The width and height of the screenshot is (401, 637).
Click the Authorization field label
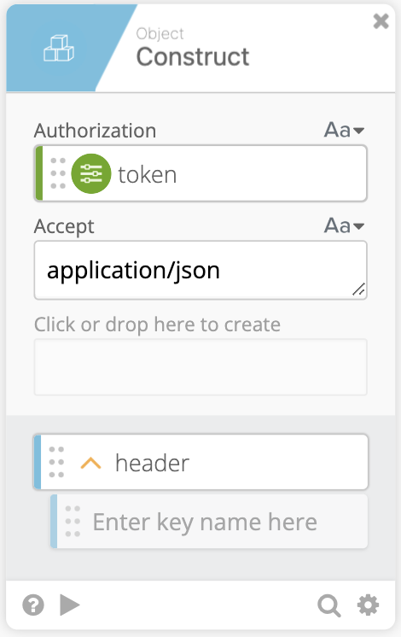click(95, 131)
